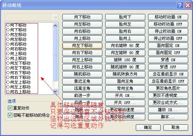Click the 向右移动 button
193x136 pixels.
click(x=82, y=31)
